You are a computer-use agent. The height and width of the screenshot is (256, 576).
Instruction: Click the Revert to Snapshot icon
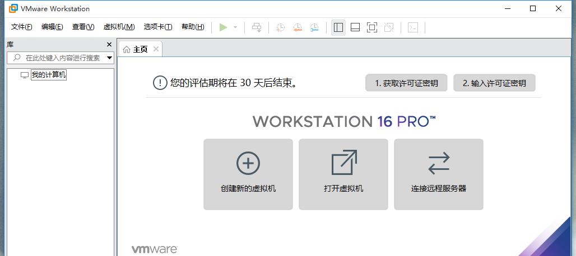(297, 27)
